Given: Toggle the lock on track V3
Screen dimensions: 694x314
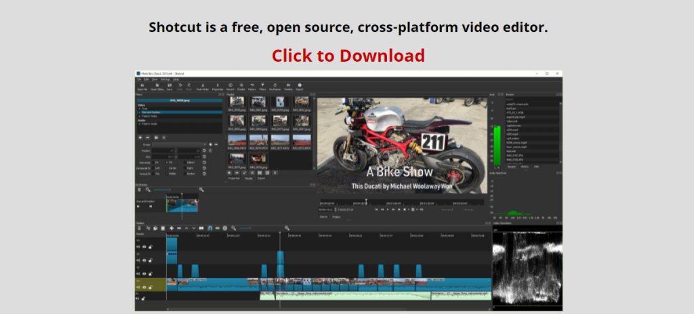Looking at the screenshot, I should pyautogui.click(x=150, y=260).
